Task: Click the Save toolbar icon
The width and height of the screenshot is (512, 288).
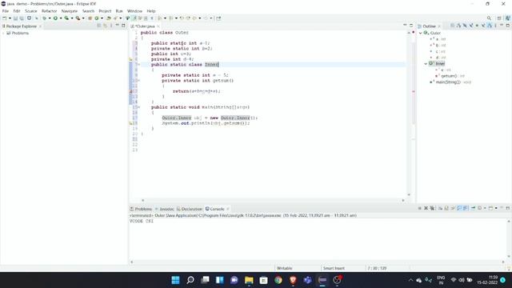Action: (x=15, y=18)
